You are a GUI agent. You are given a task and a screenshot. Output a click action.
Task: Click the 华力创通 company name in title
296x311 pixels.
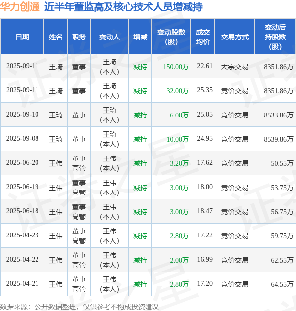pos(20,7)
